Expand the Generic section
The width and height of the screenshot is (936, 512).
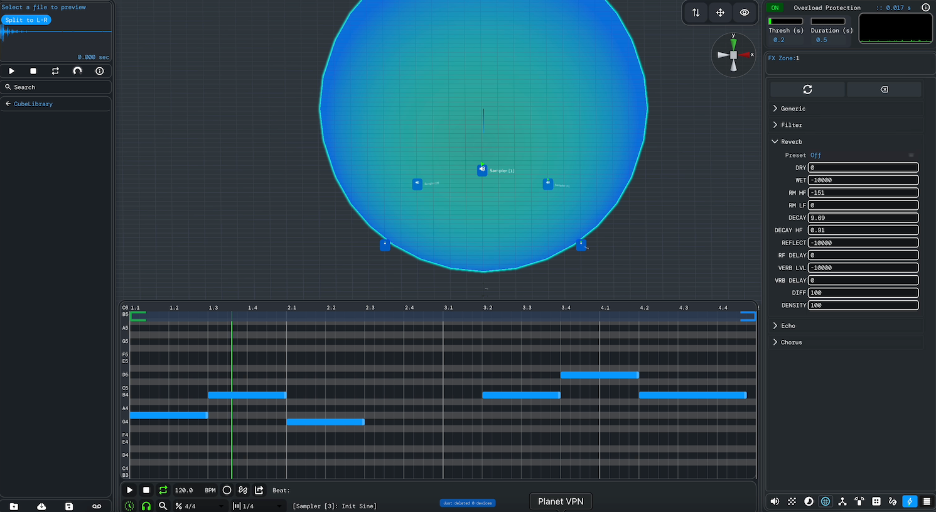(847, 109)
